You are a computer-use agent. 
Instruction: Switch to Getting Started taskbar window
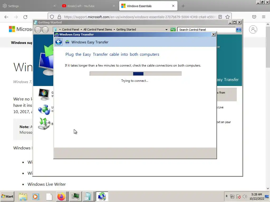pyautogui.click(x=88, y=196)
